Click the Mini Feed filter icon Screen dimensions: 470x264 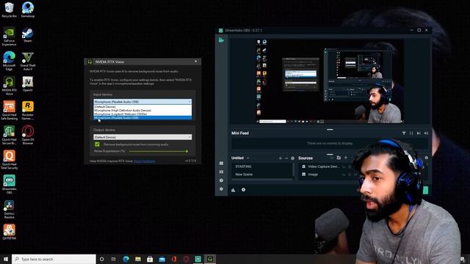coord(404,133)
